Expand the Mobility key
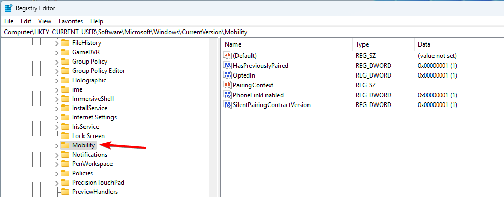Image resolution: width=504 pixels, height=197 pixels. point(57,146)
